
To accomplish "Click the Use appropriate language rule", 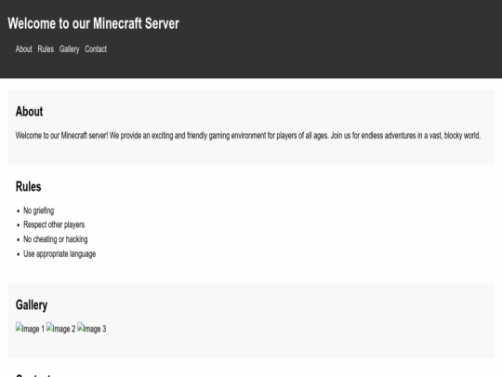I will click(x=59, y=254).
